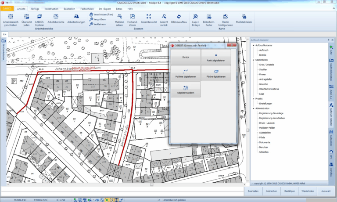Open the CAIGOS-Explorer tool
This screenshot has height=202, width=337.
39,16
